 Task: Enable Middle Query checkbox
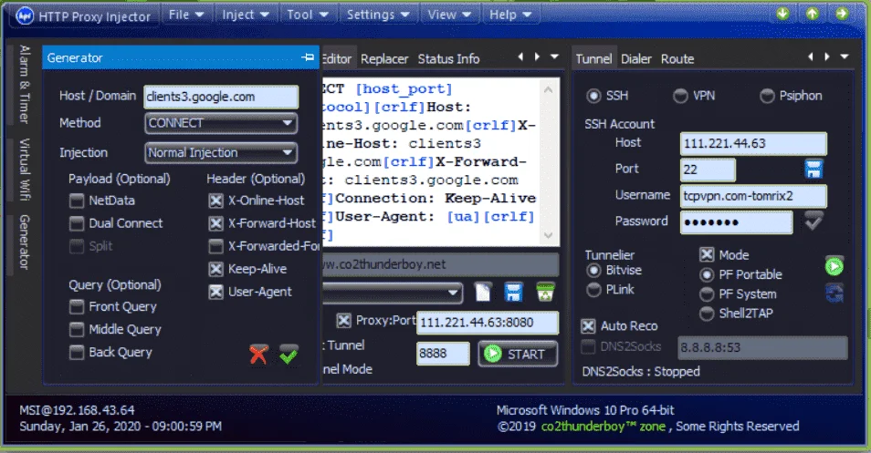click(76, 329)
